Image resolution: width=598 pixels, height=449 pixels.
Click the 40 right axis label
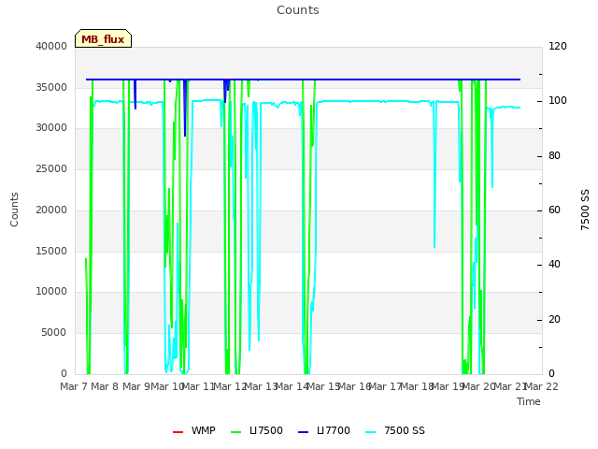point(554,264)
